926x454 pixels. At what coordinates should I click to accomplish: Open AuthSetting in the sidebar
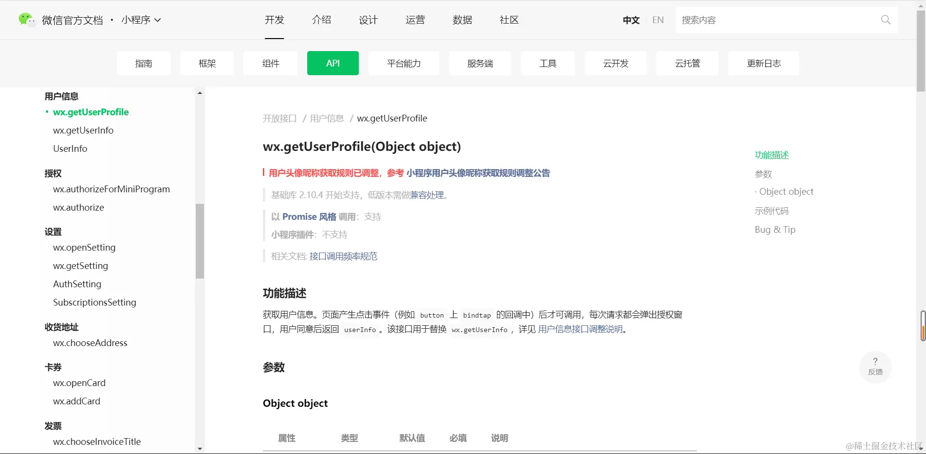tap(77, 284)
